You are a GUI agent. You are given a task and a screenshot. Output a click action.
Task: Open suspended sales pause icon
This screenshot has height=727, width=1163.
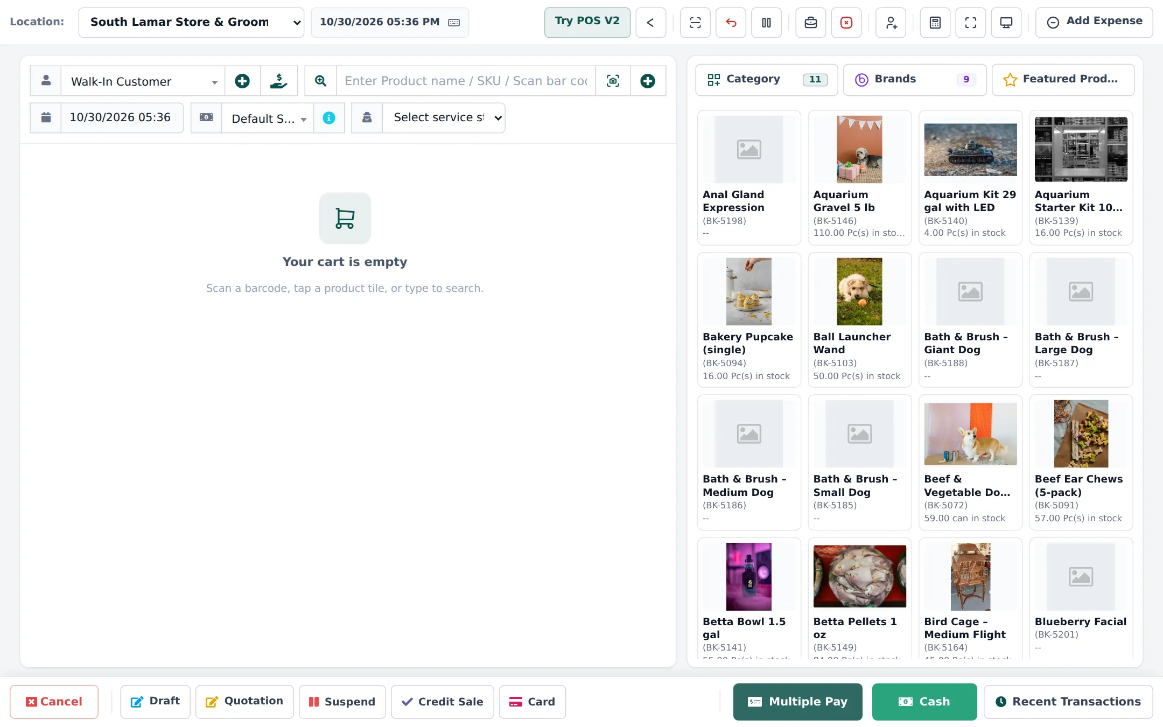pos(766,23)
